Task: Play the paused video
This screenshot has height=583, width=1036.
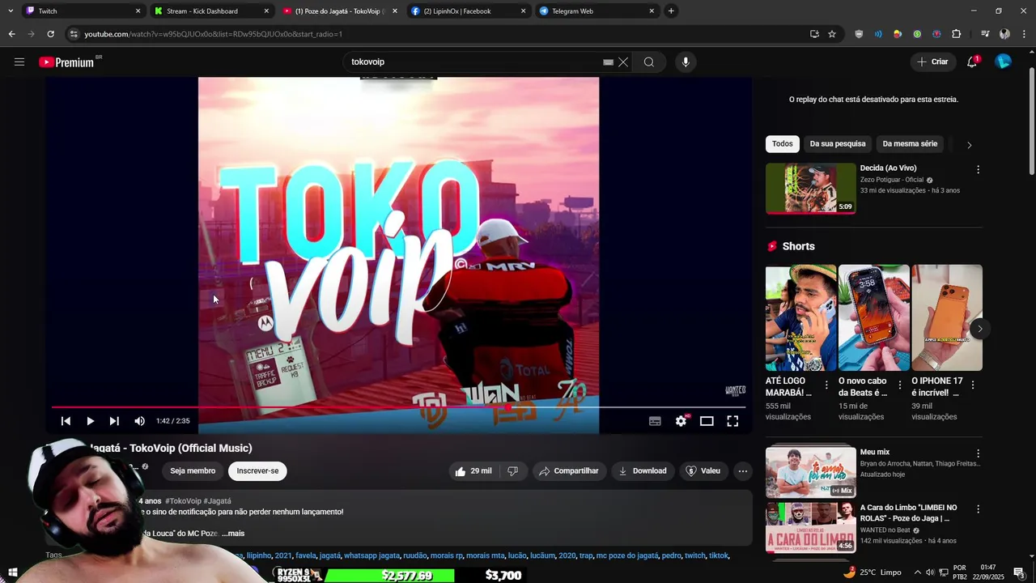Action: pyautogui.click(x=90, y=421)
